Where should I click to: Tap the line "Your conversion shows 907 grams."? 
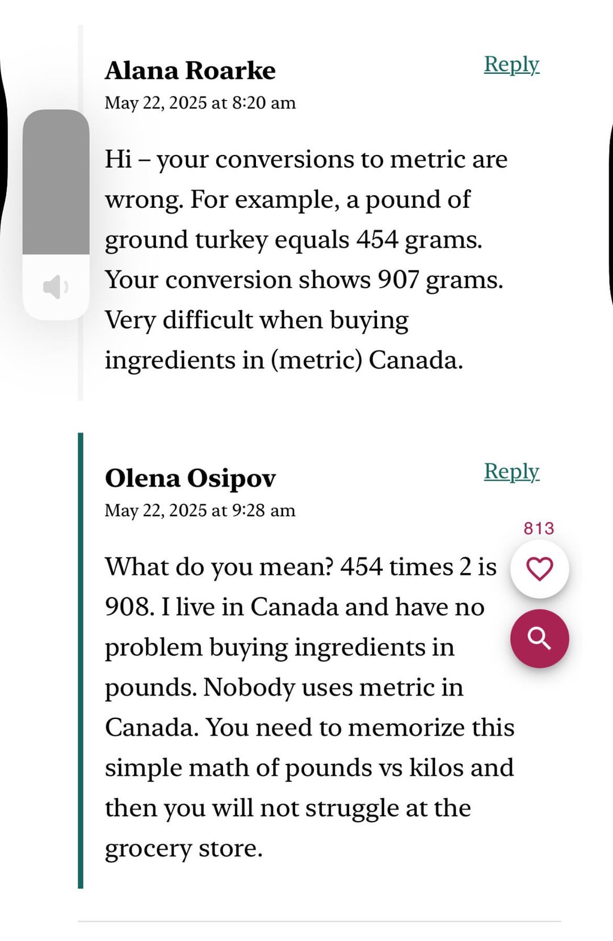pos(304,279)
